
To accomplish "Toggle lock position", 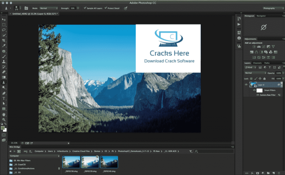I will pos(260,79).
